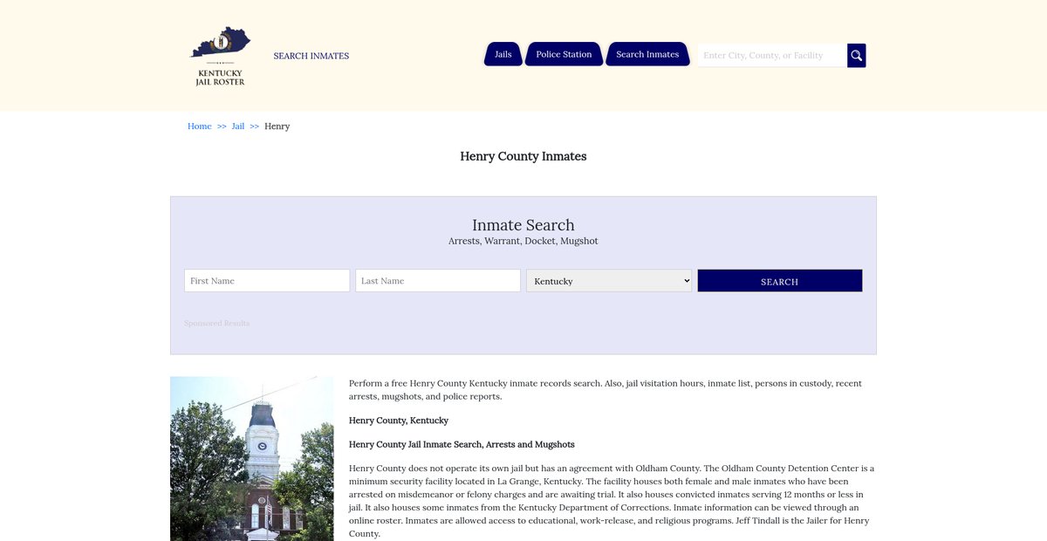Focus the city, county, or facility search box
The image size is (1047, 541).
pos(772,56)
